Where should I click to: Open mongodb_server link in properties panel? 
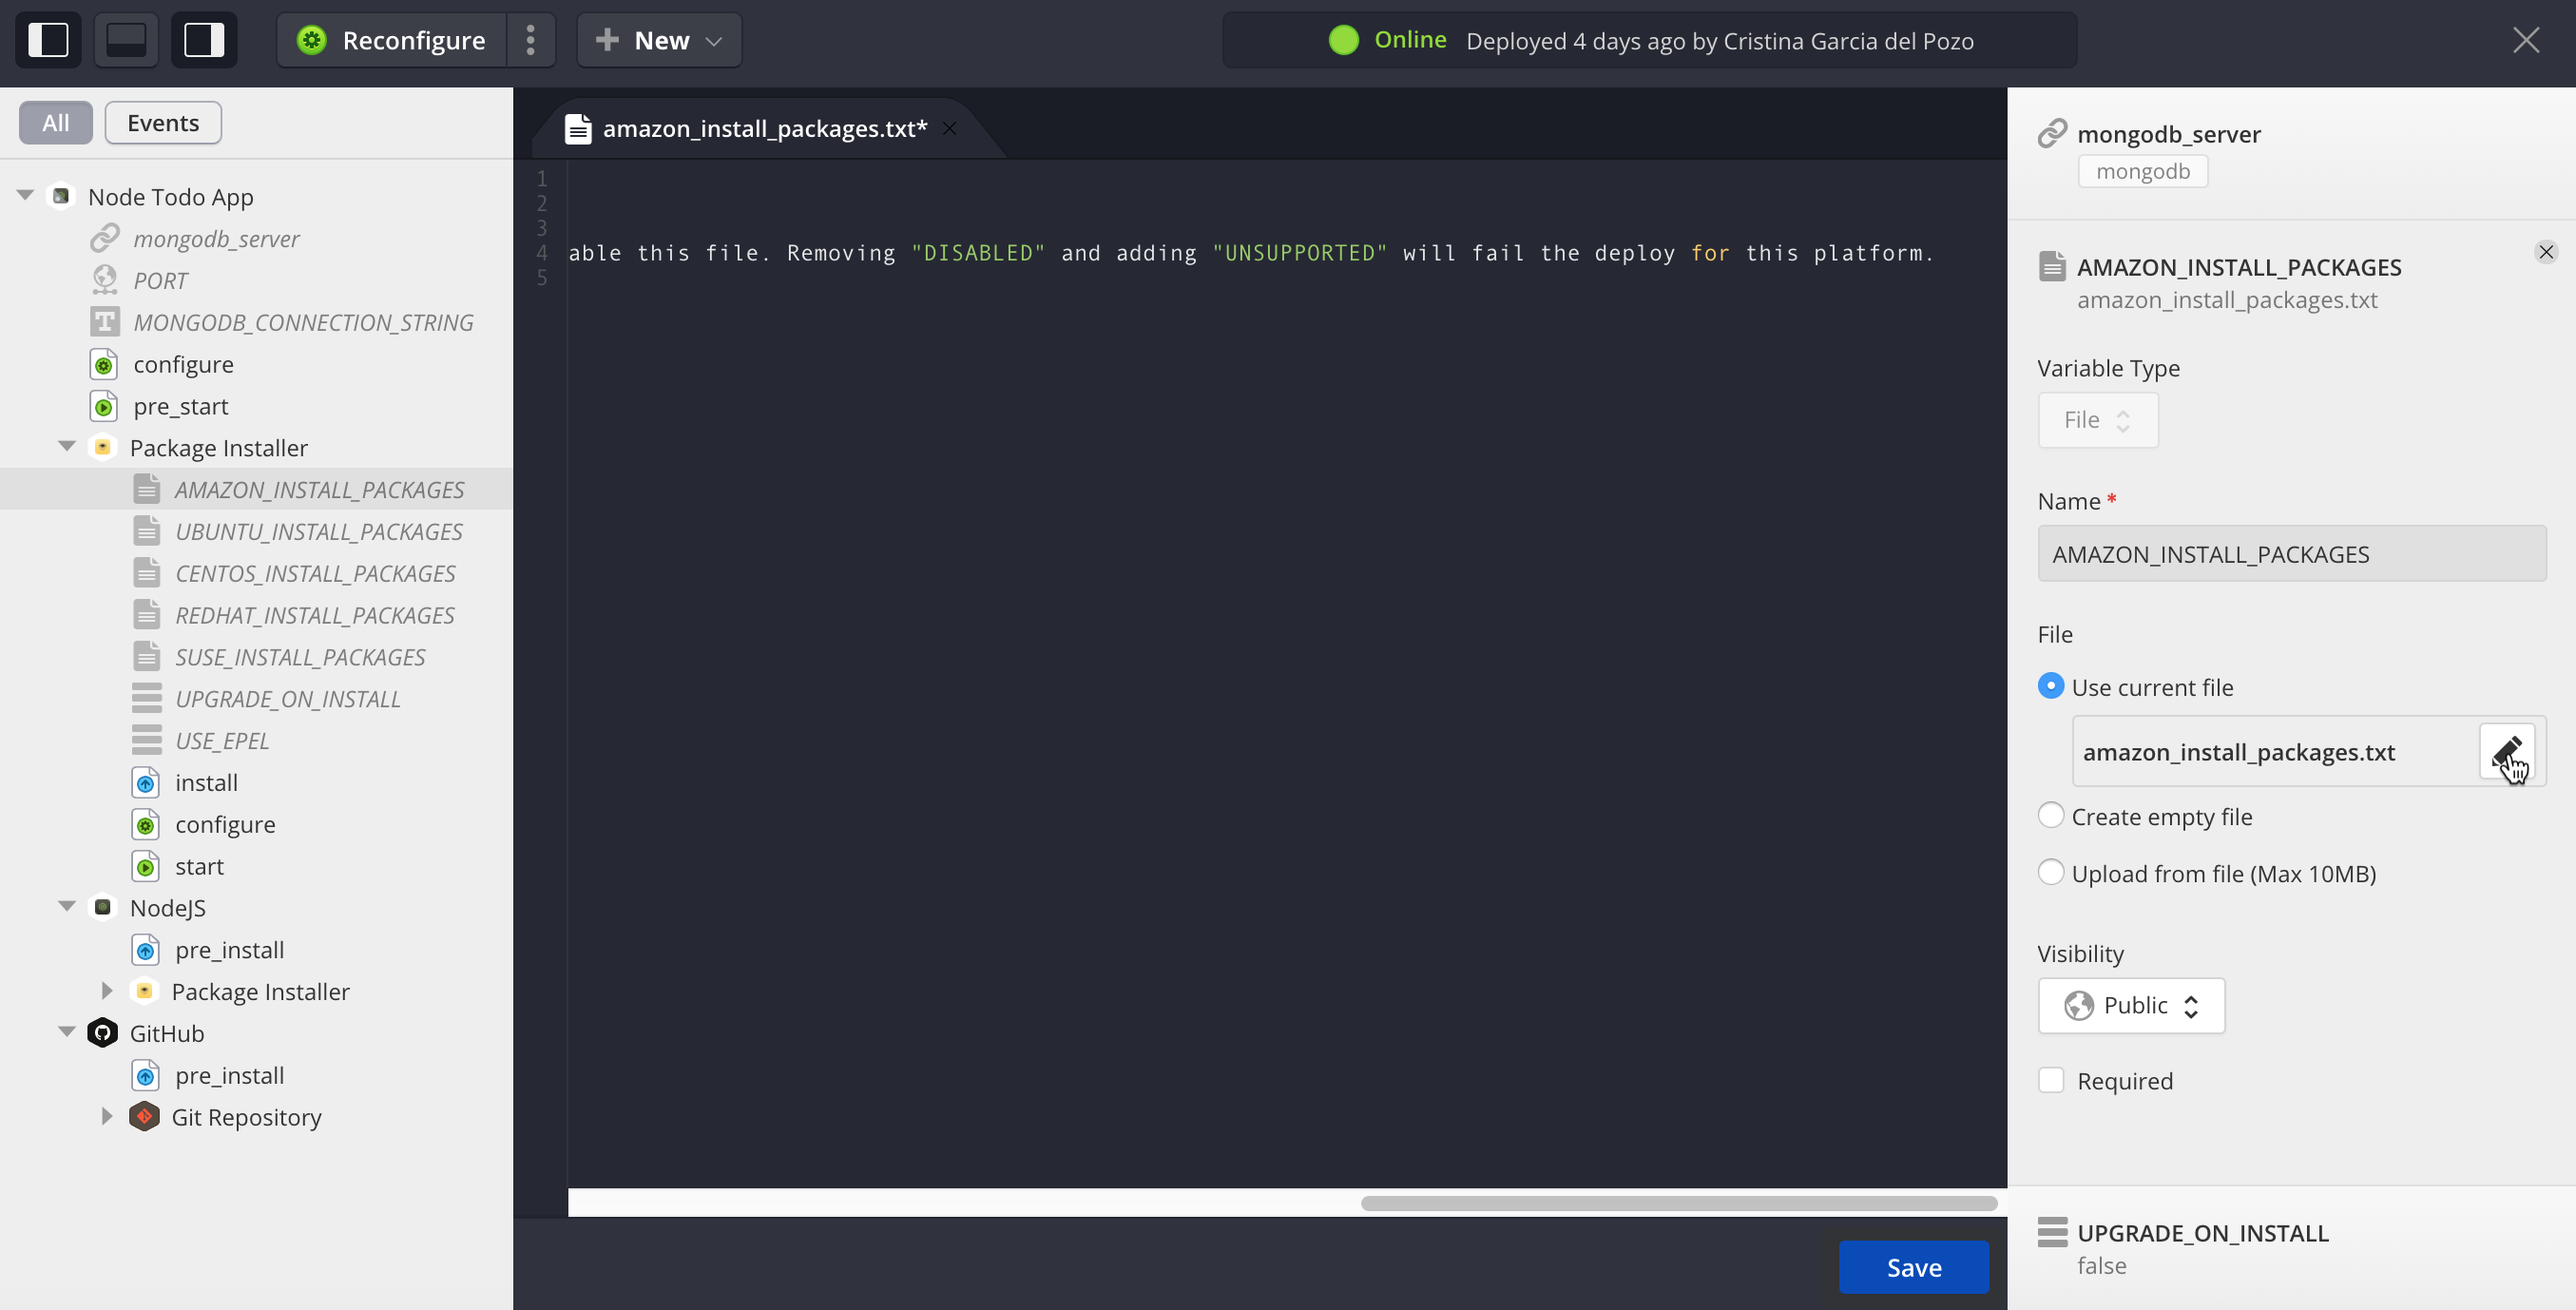(2168, 134)
